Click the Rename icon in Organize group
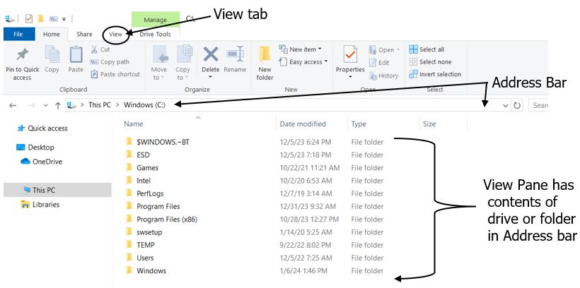 tap(235, 54)
